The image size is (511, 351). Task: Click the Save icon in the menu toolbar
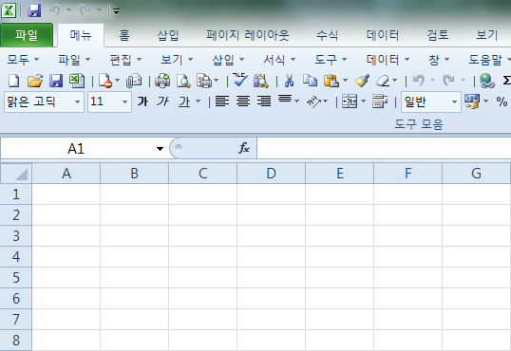click(x=56, y=81)
